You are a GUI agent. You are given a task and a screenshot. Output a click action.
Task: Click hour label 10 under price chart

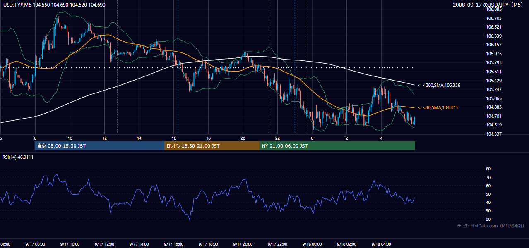coord(70,138)
